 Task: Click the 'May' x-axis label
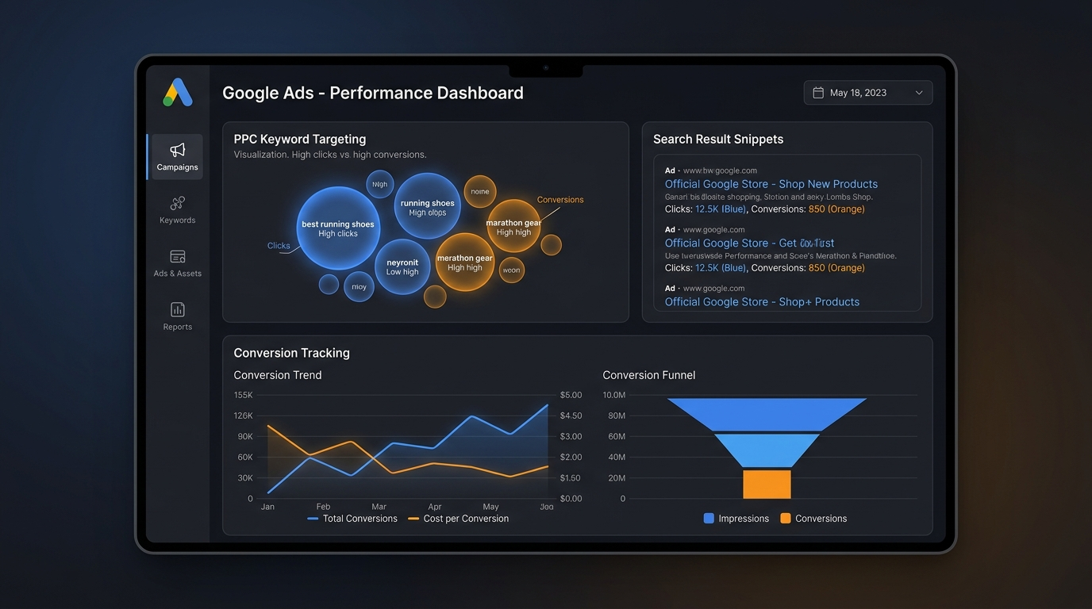(x=491, y=507)
